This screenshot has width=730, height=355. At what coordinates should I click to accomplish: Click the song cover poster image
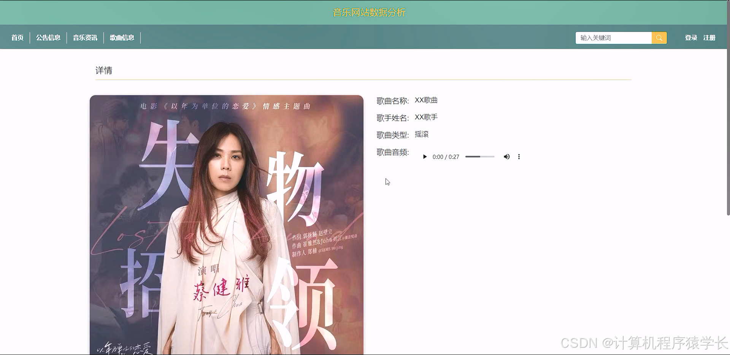coord(227,225)
